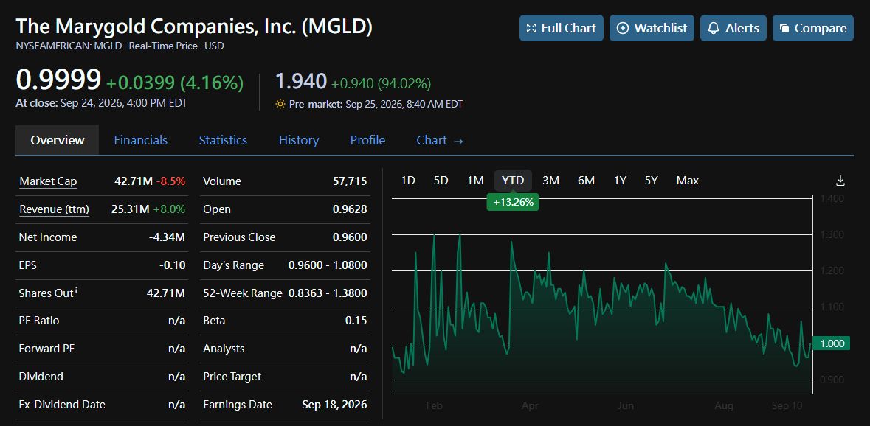Click the 1.000 current price chart marker
870x426 pixels.
point(831,343)
